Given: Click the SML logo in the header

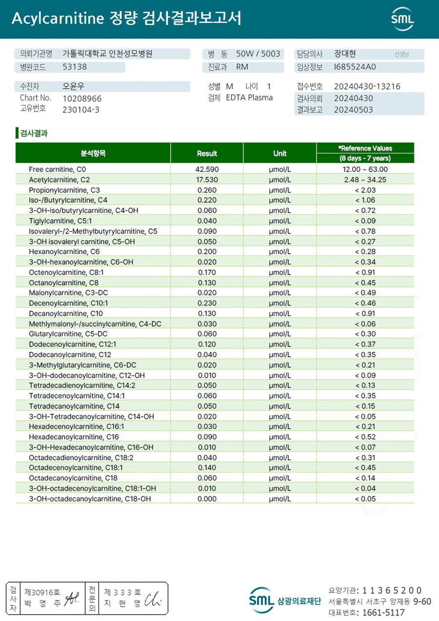Looking at the screenshot, I should [402, 19].
